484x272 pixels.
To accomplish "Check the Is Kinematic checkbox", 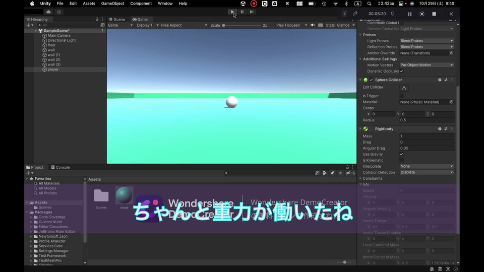I will [x=401, y=160].
